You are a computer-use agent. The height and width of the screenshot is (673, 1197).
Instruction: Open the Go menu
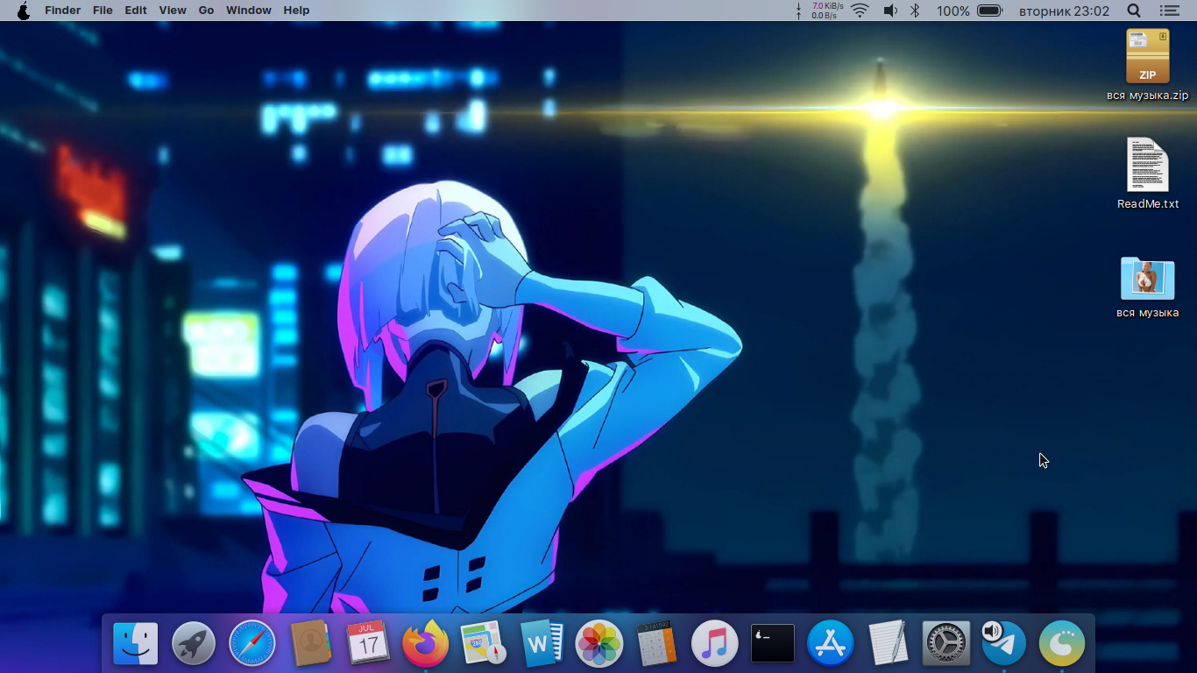click(x=206, y=11)
